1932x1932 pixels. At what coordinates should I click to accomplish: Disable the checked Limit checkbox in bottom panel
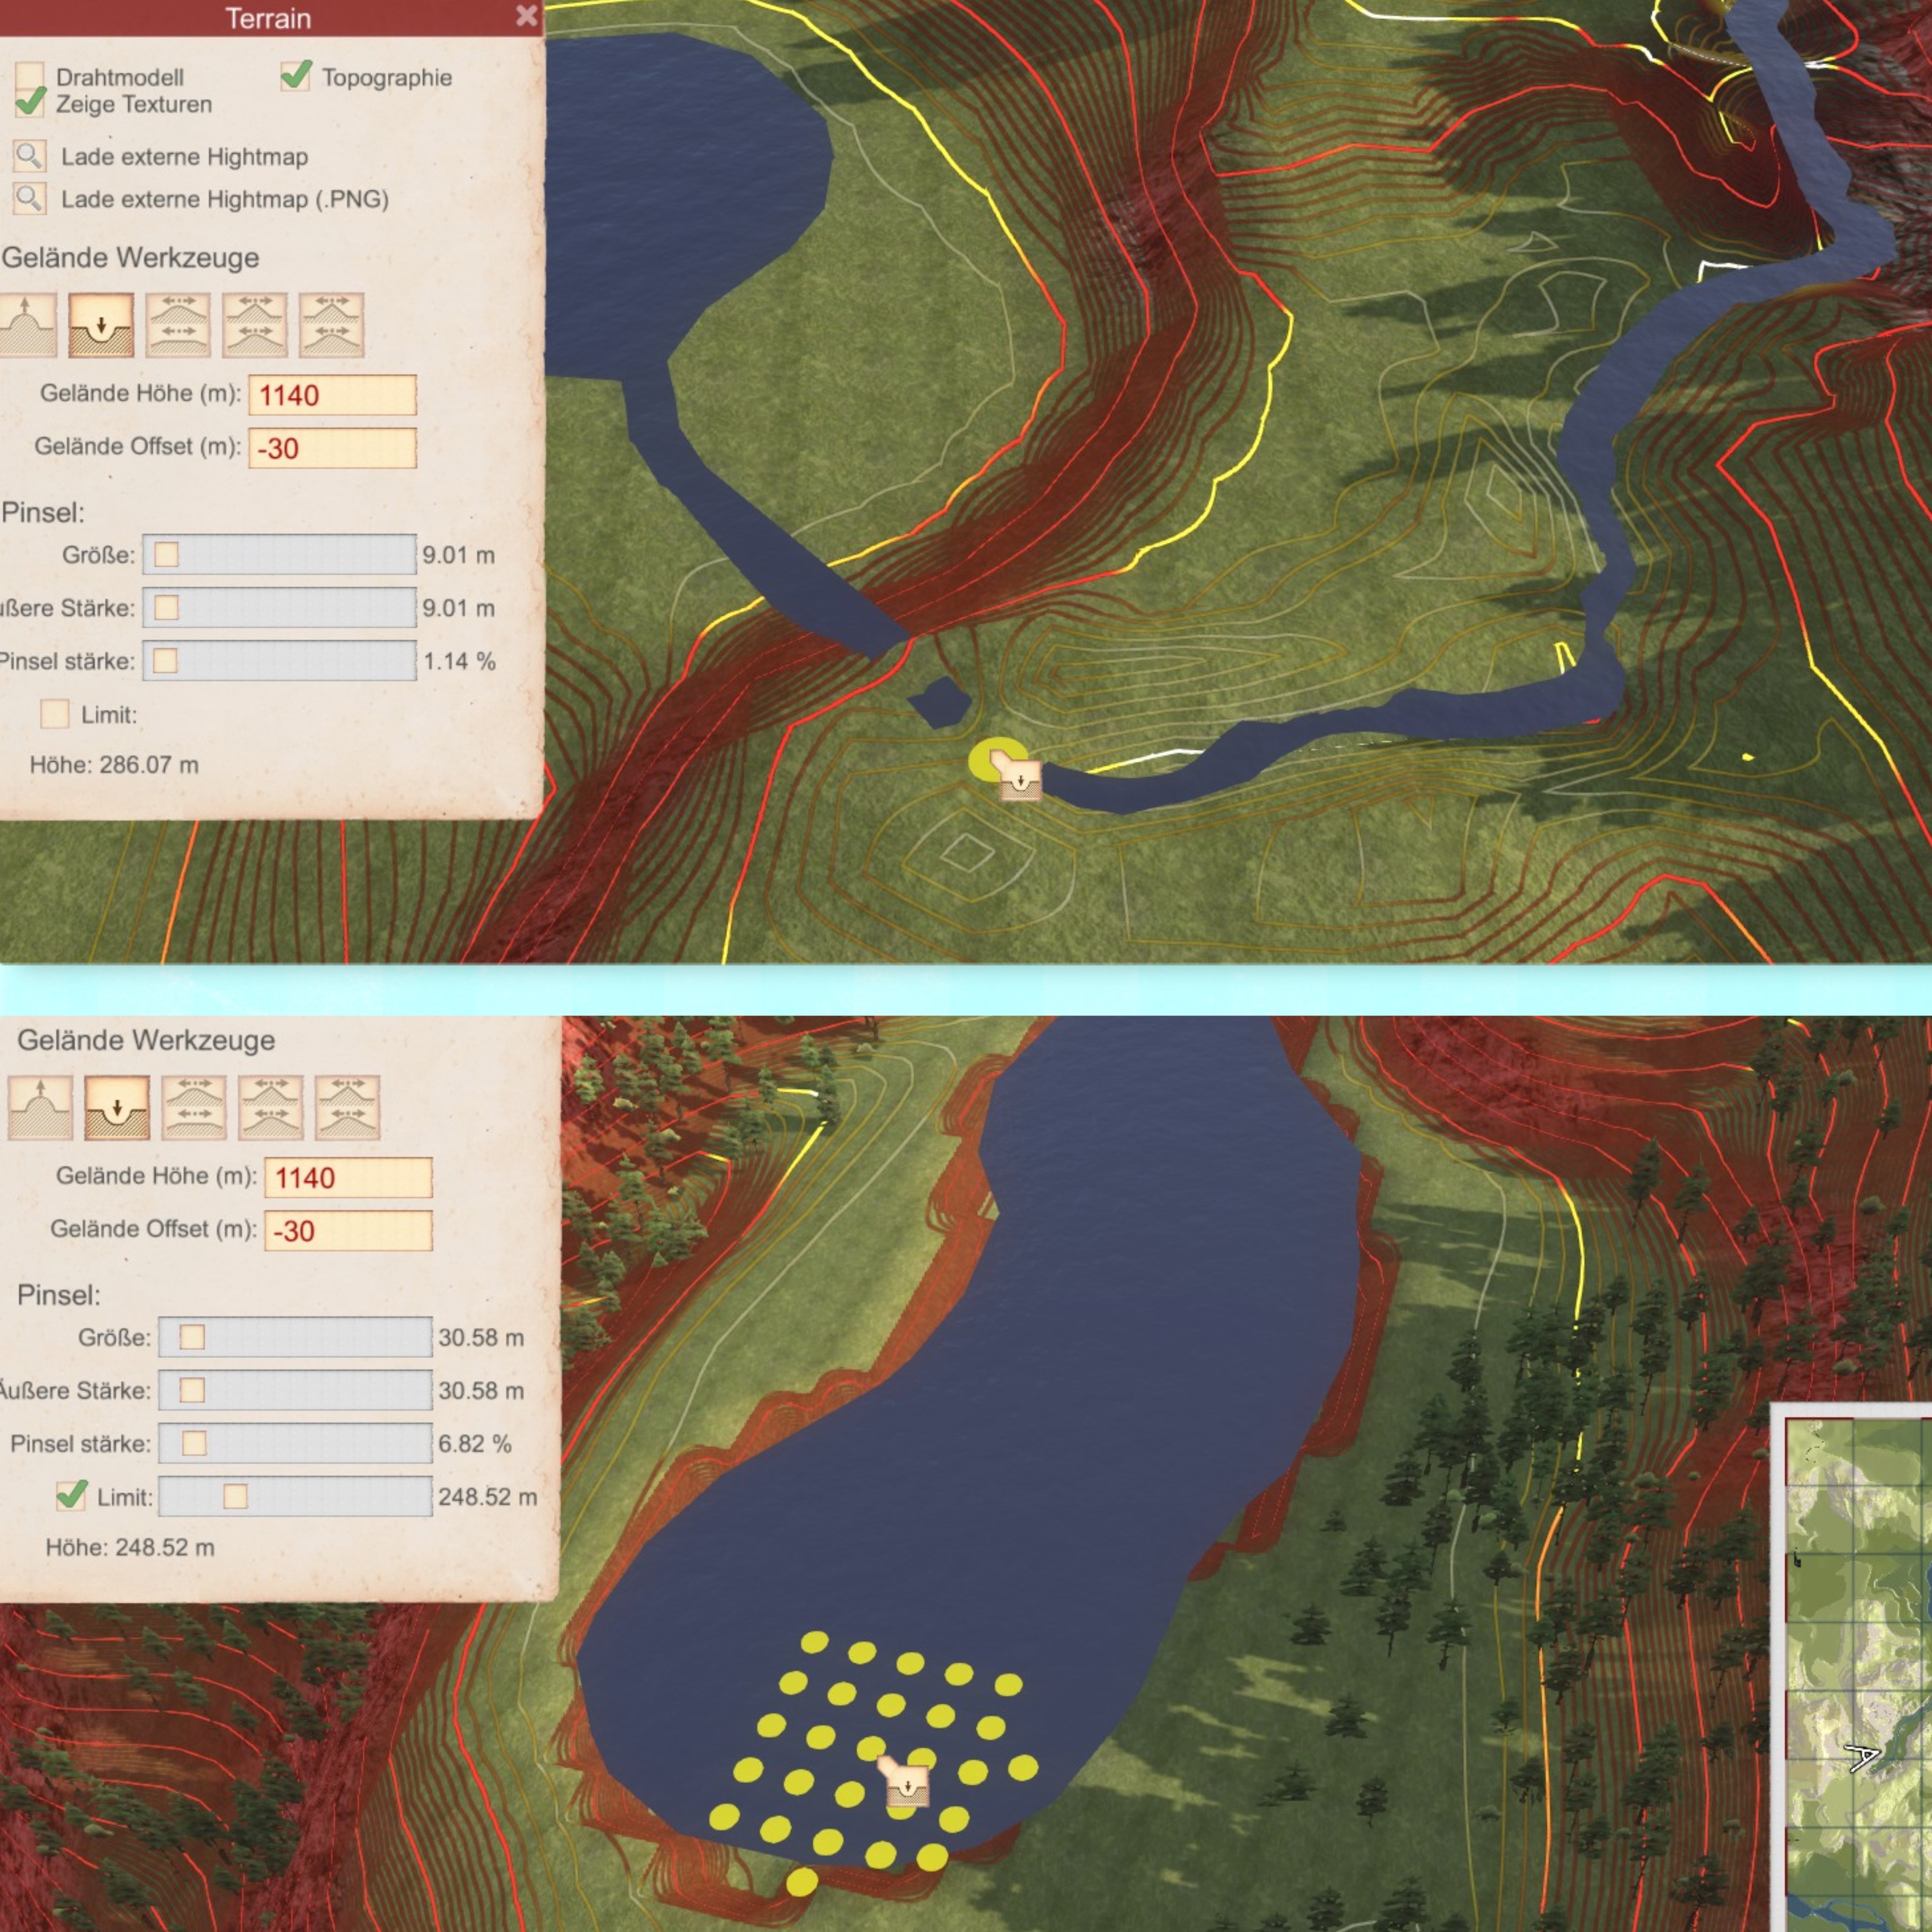[71, 1496]
